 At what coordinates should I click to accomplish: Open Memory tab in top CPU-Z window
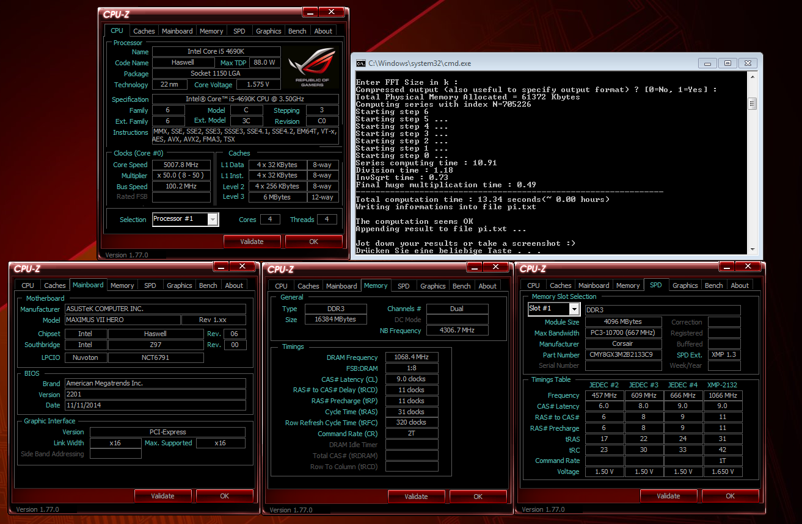click(211, 31)
